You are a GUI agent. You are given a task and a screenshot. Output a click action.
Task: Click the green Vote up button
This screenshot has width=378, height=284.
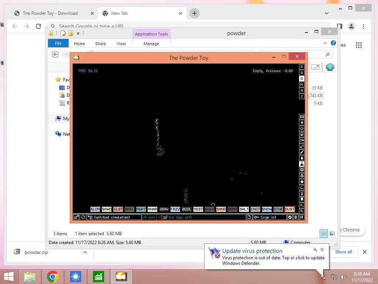(x=150, y=217)
